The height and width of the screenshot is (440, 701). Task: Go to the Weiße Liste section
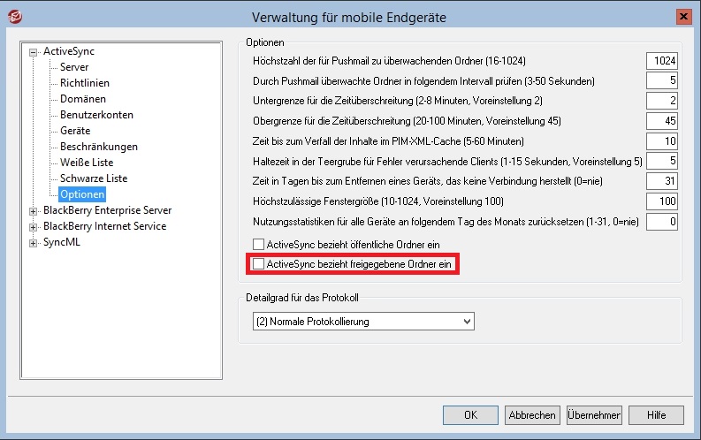[87, 163]
